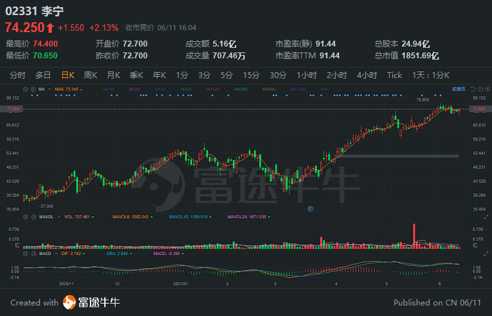Screen dimensions: 492x316
Task: Expand the MA indicator type dropdown
Action: (x=49, y=89)
